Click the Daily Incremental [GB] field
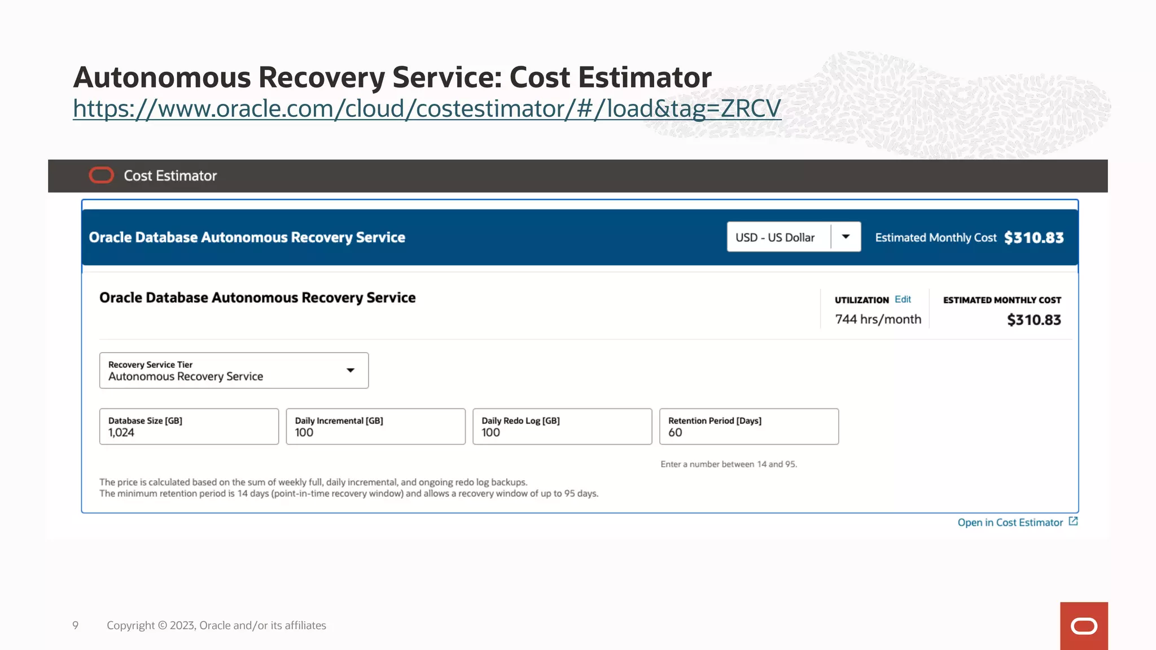This screenshot has height=650, width=1156. tap(376, 427)
